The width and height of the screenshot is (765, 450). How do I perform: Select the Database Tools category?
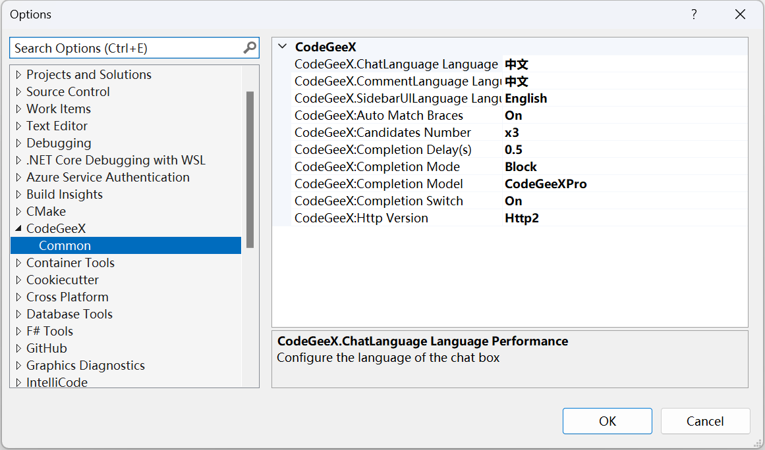69,314
